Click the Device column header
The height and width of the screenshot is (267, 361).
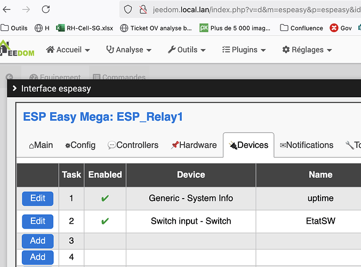coord(191,175)
